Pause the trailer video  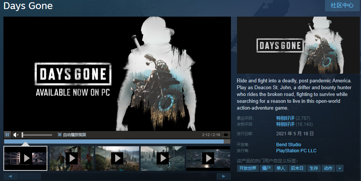coord(7,135)
